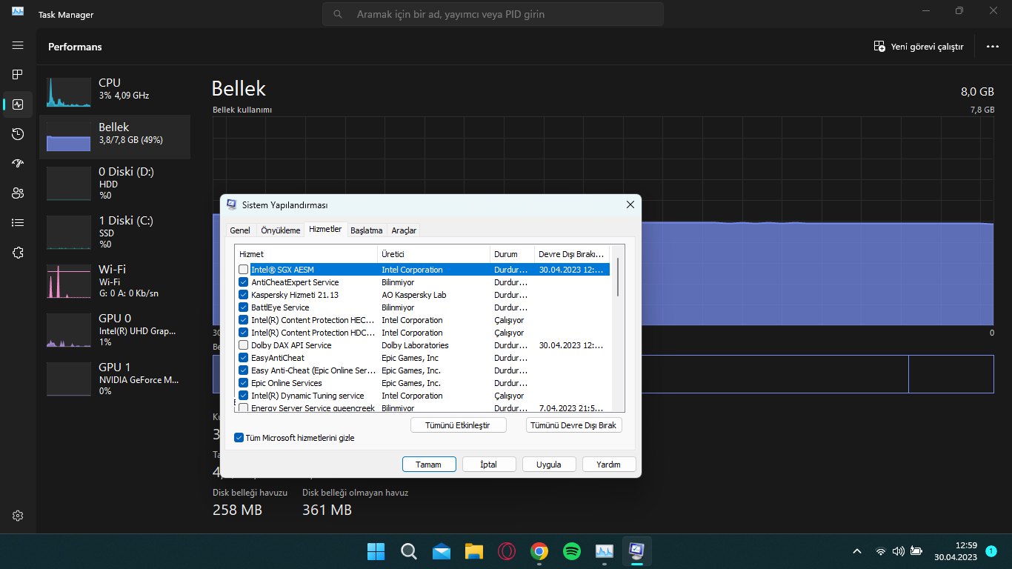Sort services by the Hizmet column header
Screen dimensions: 1012x569
pos(306,254)
